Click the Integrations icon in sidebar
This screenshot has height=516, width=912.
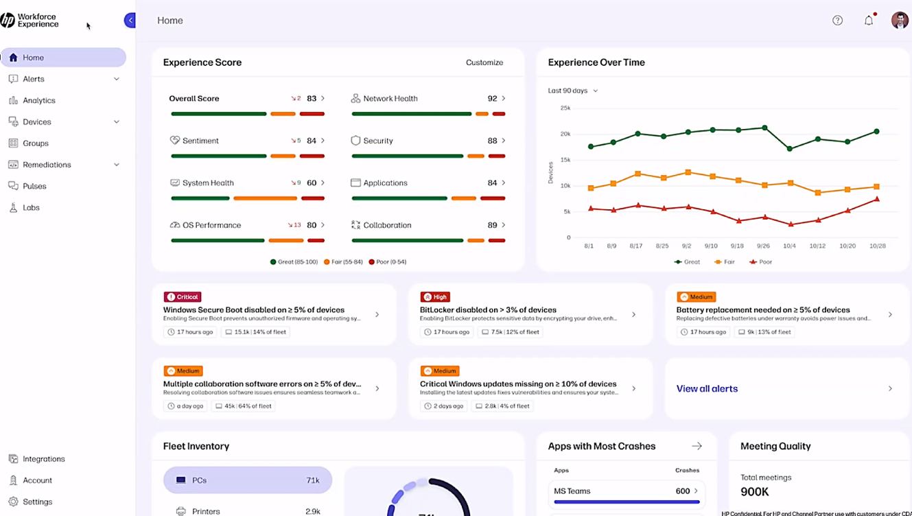point(13,459)
